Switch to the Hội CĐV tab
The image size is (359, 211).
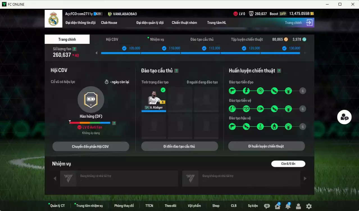click(x=112, y=39)
